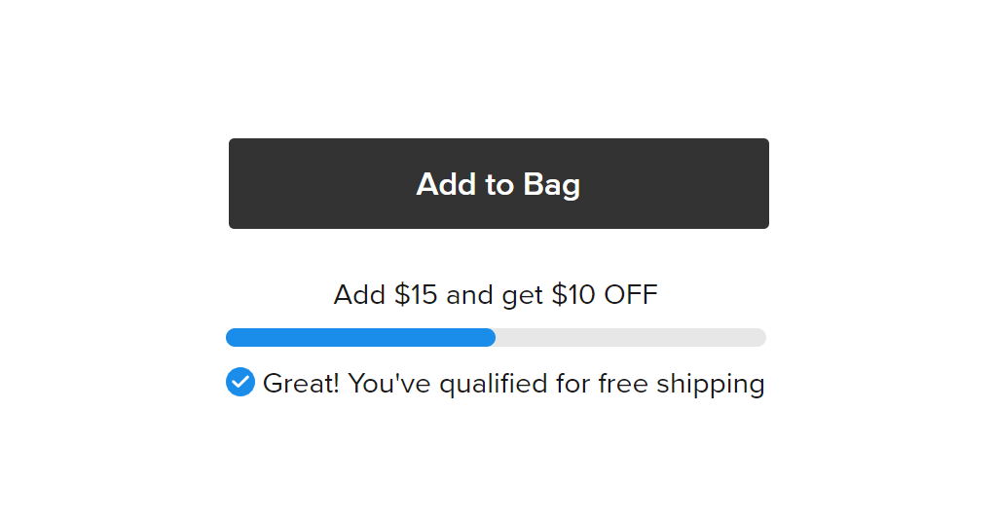This screenshot has height=524, width=997.
Task: Click the word 'qualified' in shipping message
Action: tap(494, 384)
